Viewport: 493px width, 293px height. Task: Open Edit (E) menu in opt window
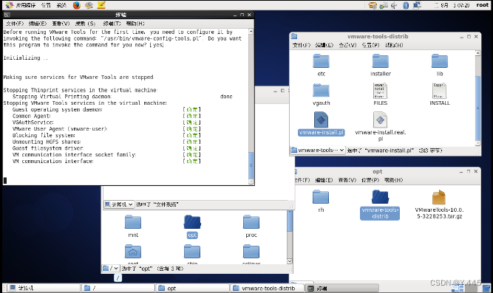click(x=324, y=180)
